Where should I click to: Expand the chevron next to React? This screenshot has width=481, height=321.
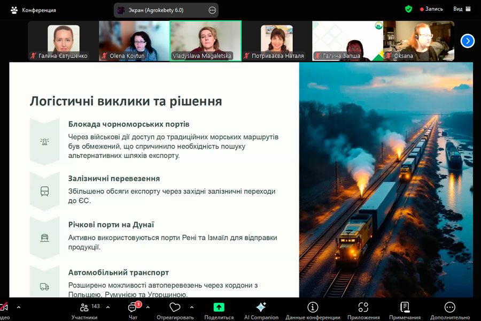(x=192, y=308)
